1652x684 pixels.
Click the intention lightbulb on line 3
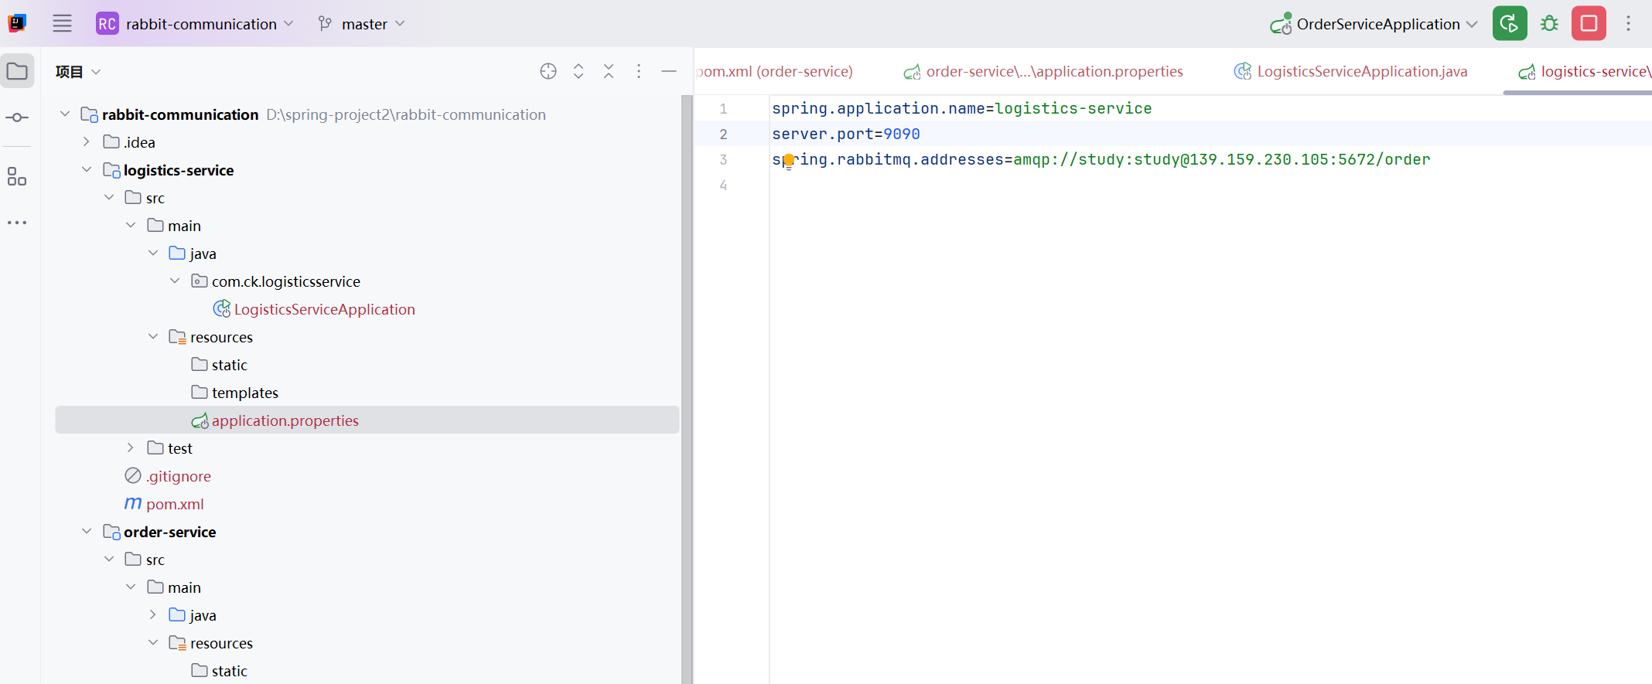[x=788, y=161]
